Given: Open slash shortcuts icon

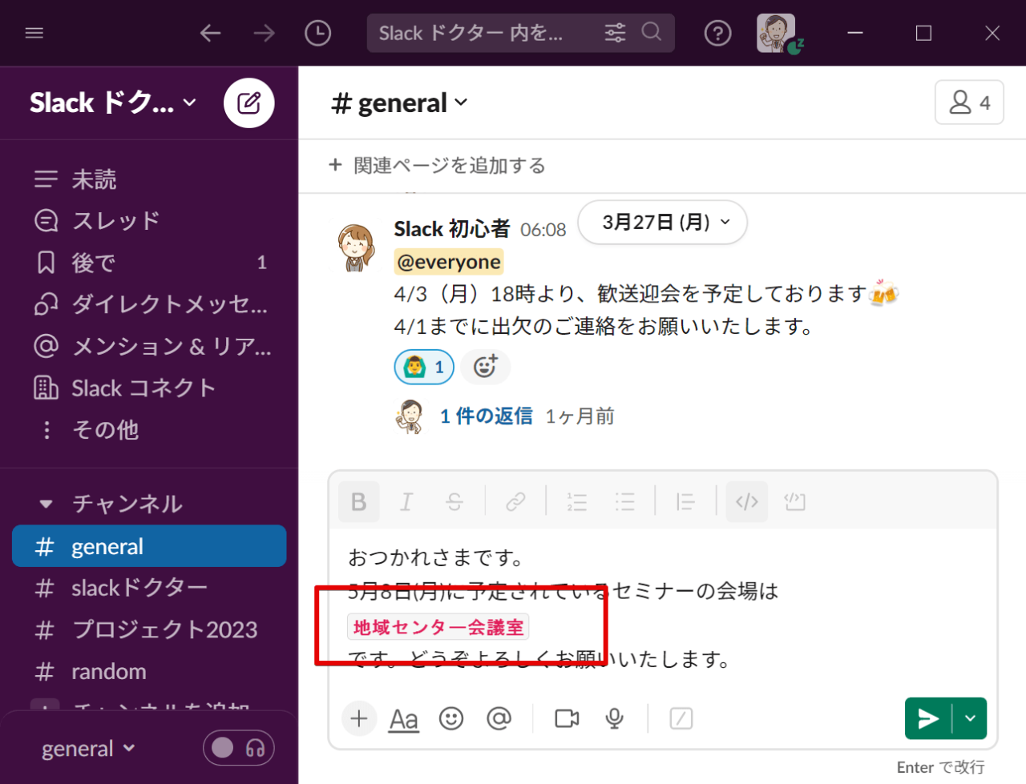Looking at the screenshot, I should (681, 718).
